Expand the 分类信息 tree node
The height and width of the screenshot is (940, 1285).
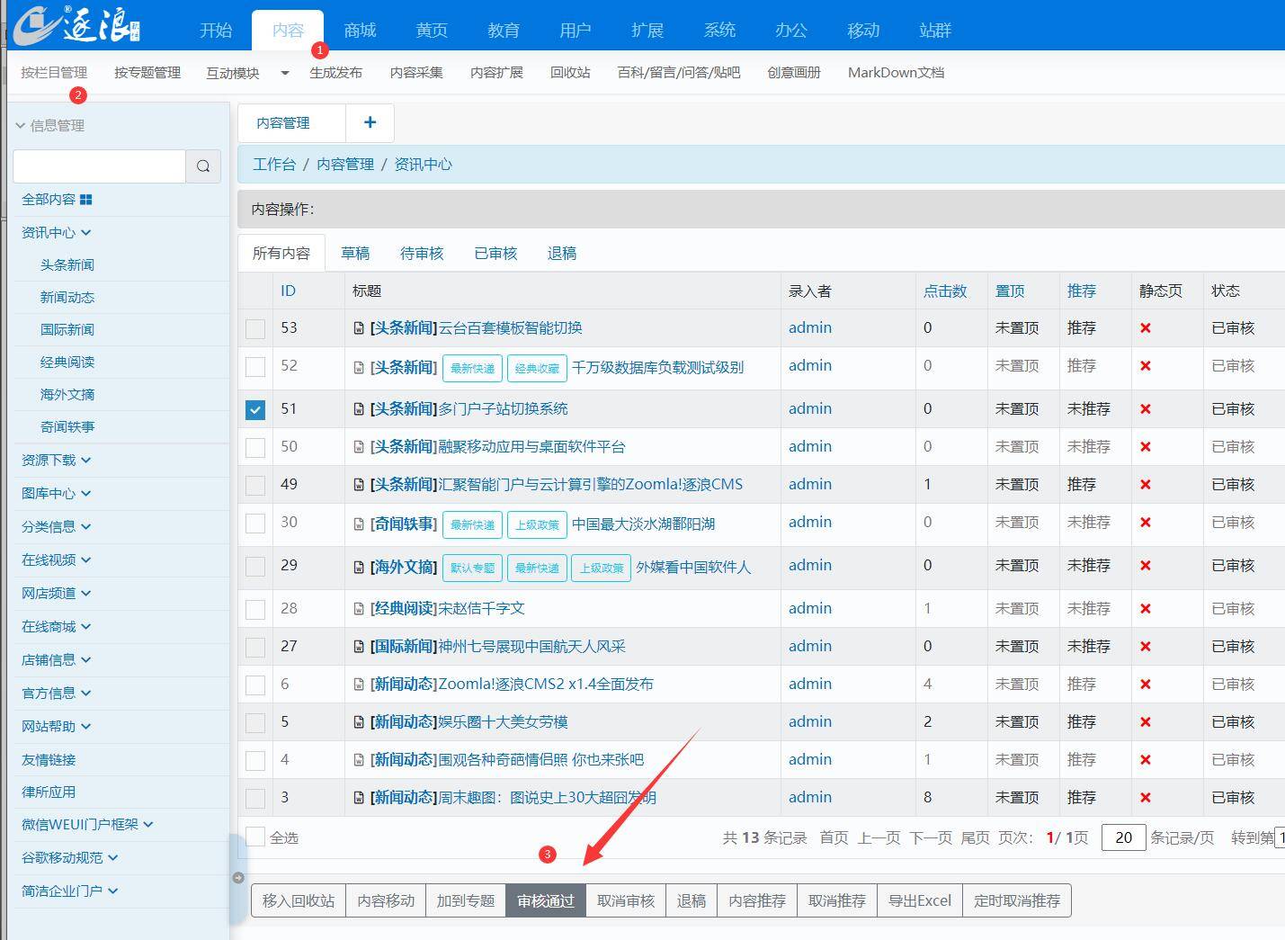(57, 527)
